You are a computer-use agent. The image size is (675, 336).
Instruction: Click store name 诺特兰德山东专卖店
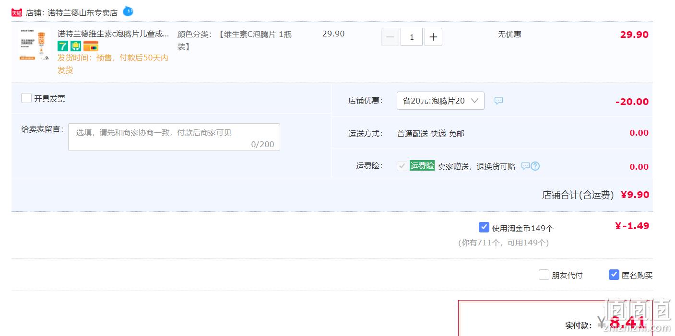[x=83, y=13]
